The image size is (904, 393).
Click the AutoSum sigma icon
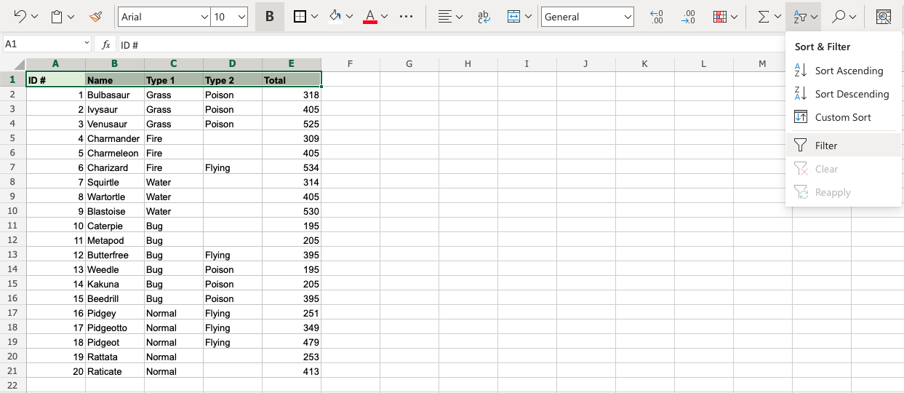point(763,16)
